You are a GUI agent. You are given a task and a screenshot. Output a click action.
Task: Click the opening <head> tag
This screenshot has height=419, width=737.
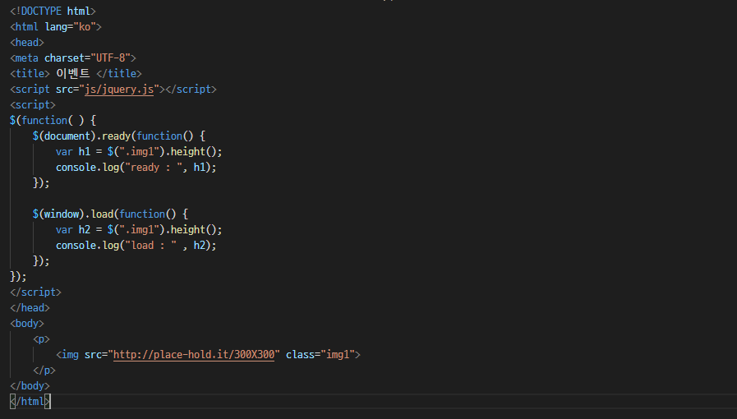tap(27, 42)
